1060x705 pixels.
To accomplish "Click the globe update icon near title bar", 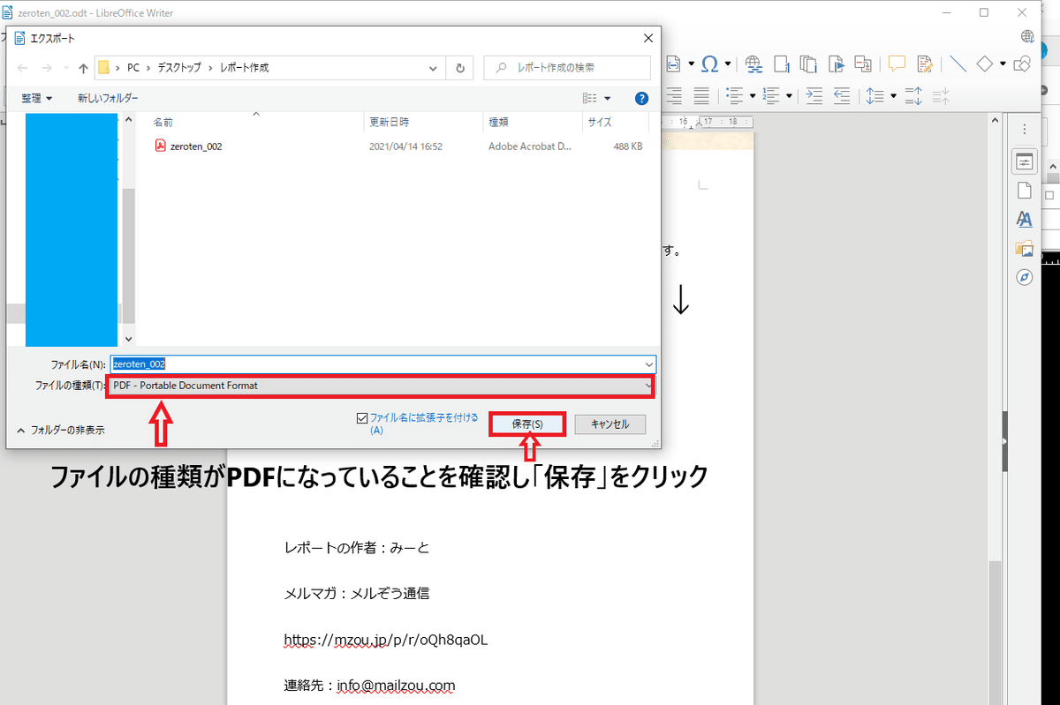I will pos(1027,36).
